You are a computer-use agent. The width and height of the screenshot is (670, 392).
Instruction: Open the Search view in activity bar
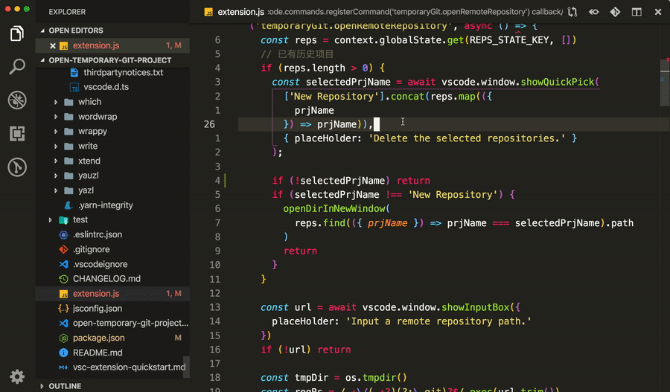tap(16, 67)
